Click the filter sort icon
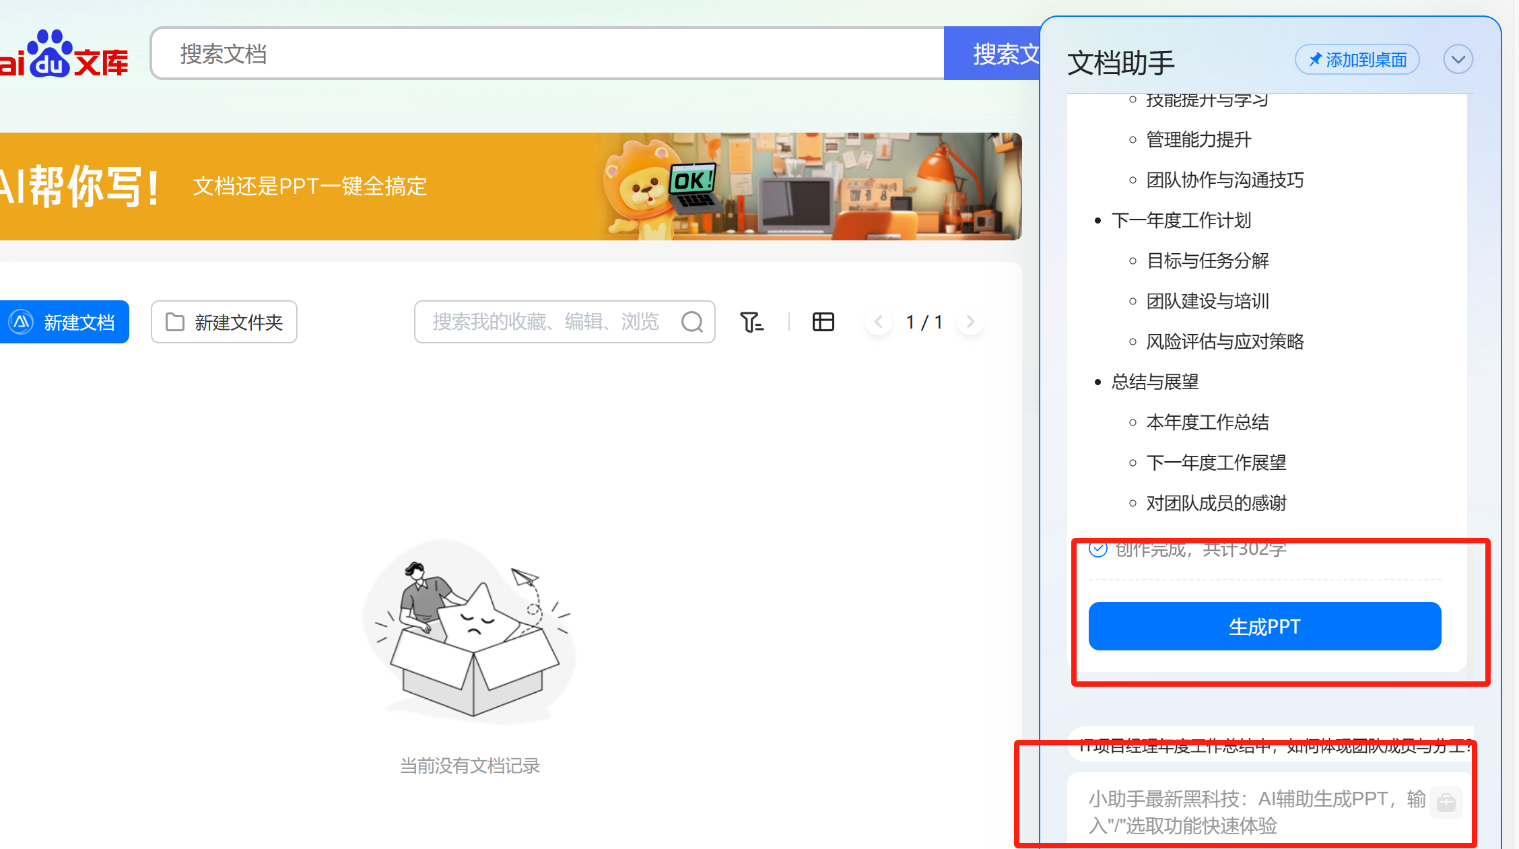Viewport: 1519px width, 849px height. (x=751, y=322)
